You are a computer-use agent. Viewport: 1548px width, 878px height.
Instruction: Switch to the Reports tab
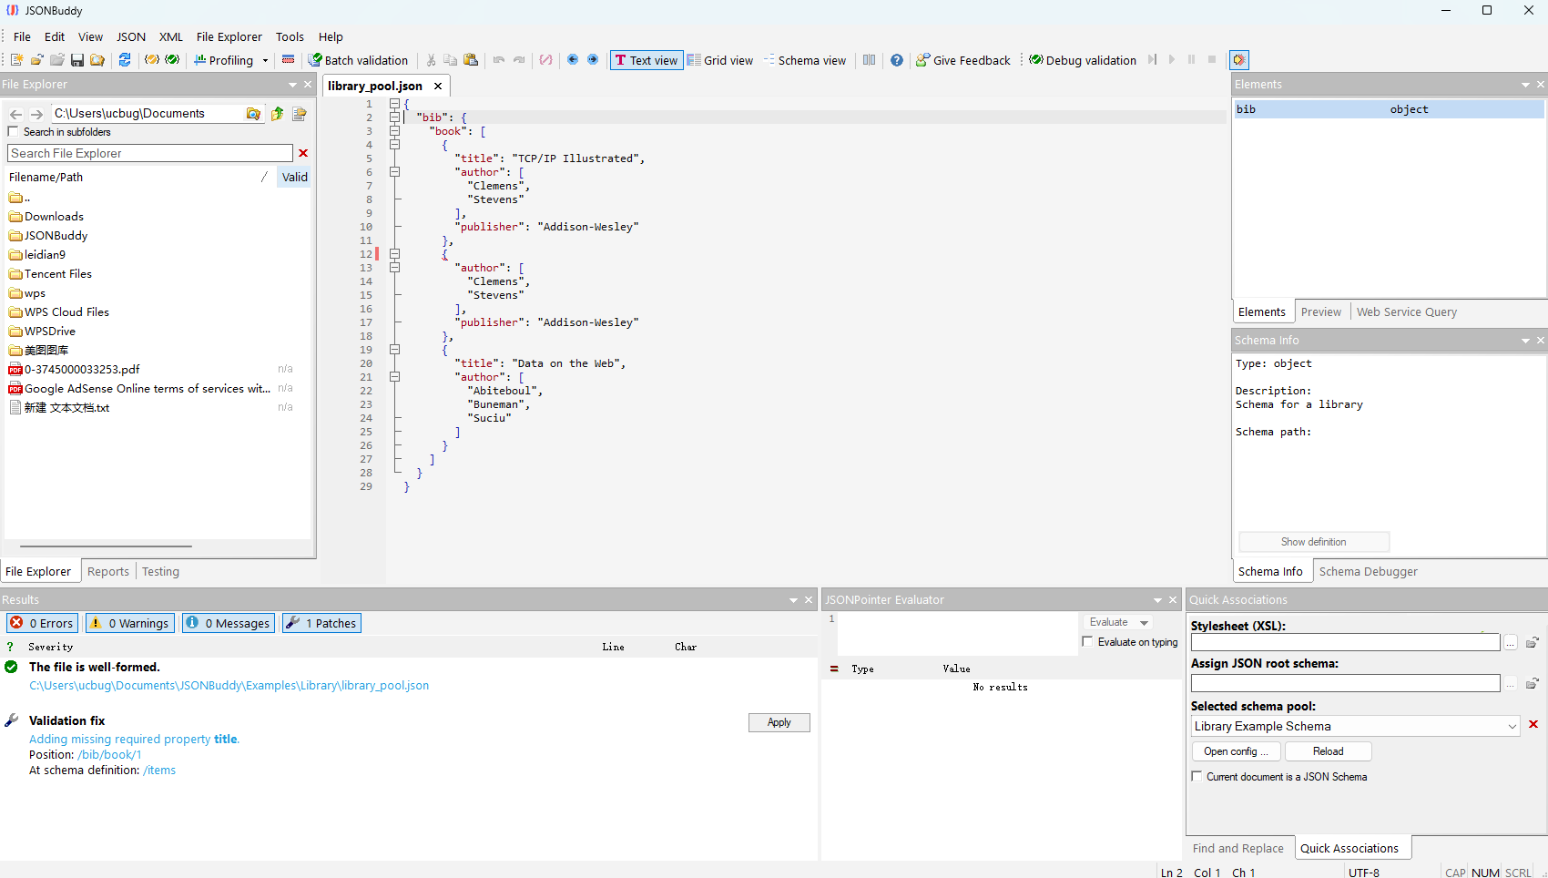click(x=108, y=571)
